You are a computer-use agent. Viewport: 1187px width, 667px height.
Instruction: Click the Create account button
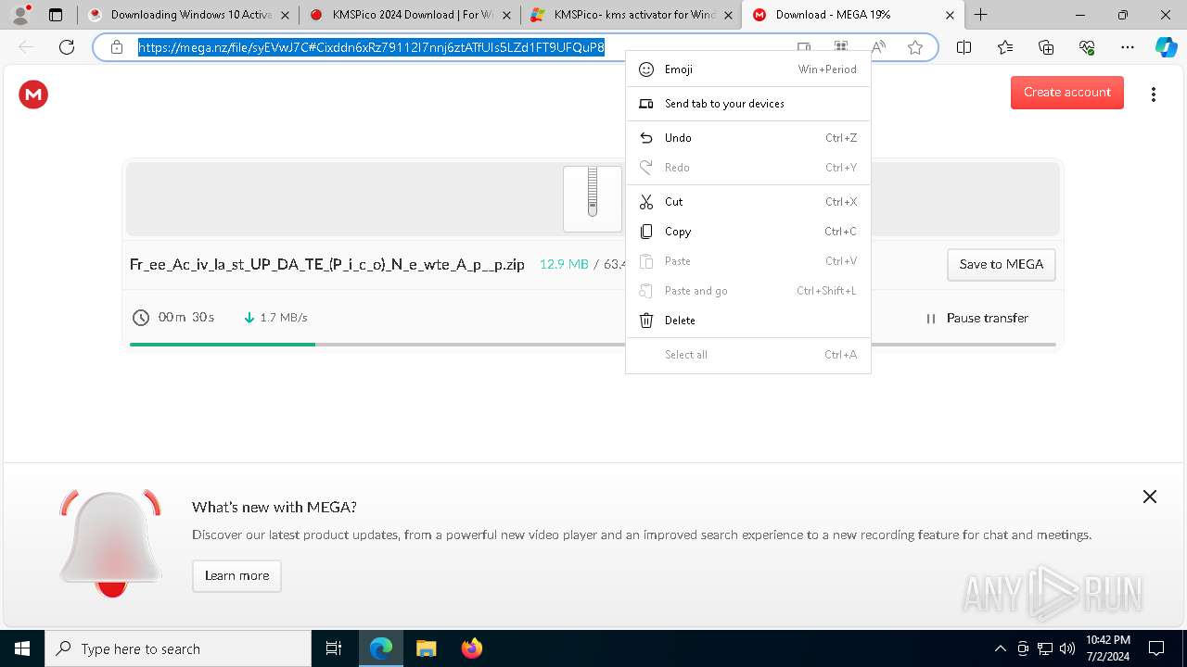tap(1067, 93)
